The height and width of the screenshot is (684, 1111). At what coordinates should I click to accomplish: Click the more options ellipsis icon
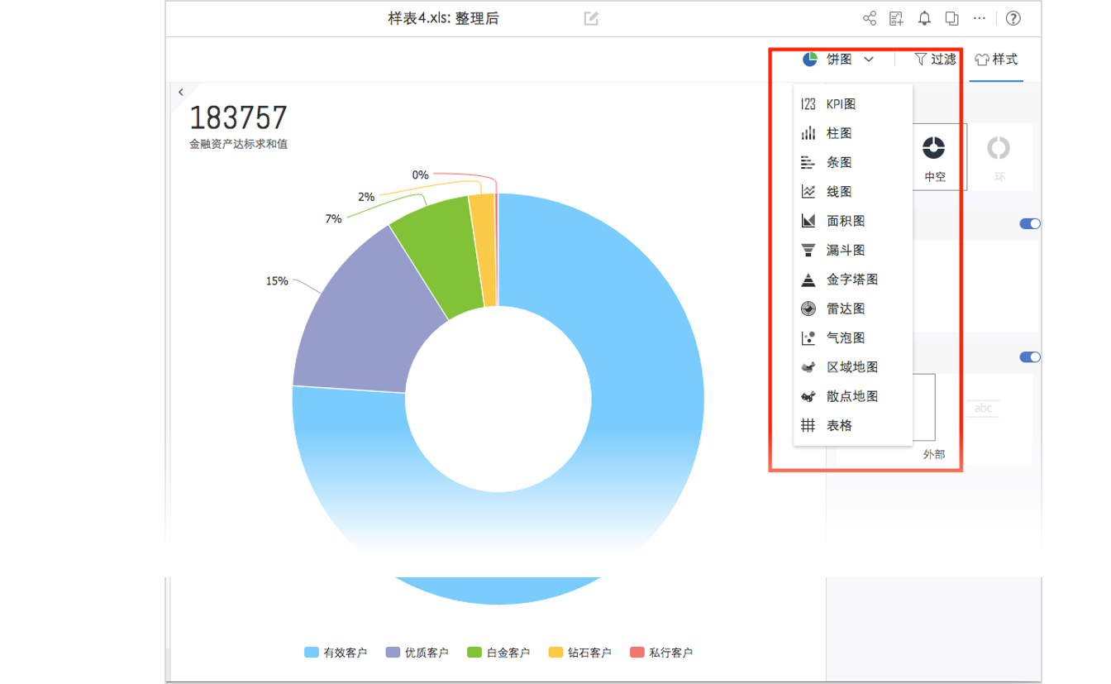pyautogui.click(x=980, y=17)
